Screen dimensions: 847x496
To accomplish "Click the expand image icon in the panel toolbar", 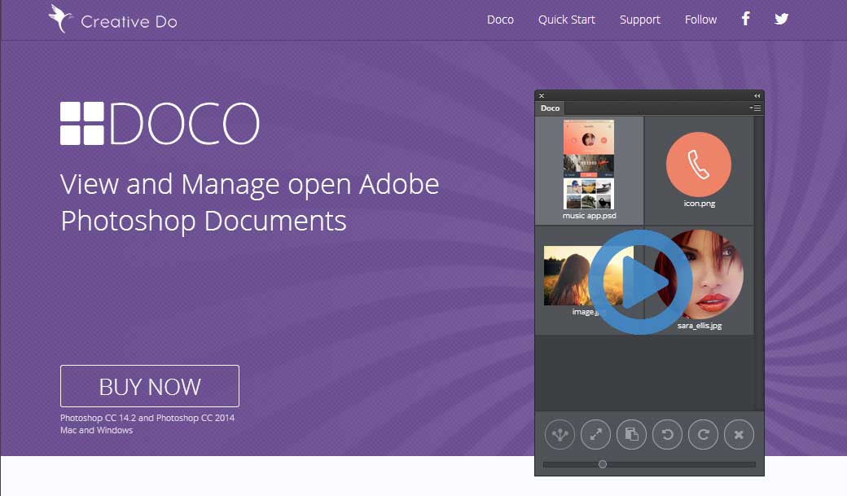I will coord(595,434).
